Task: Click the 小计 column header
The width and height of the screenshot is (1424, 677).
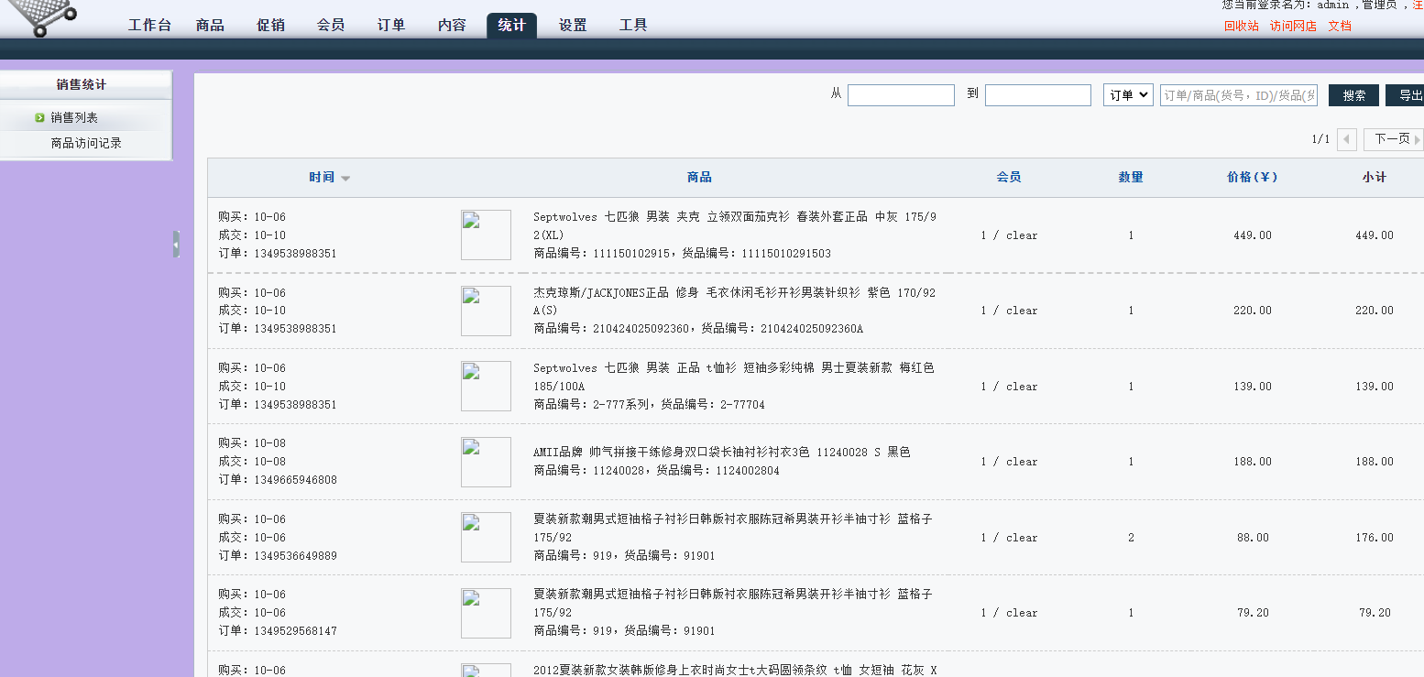Action: click(1375, 178)
